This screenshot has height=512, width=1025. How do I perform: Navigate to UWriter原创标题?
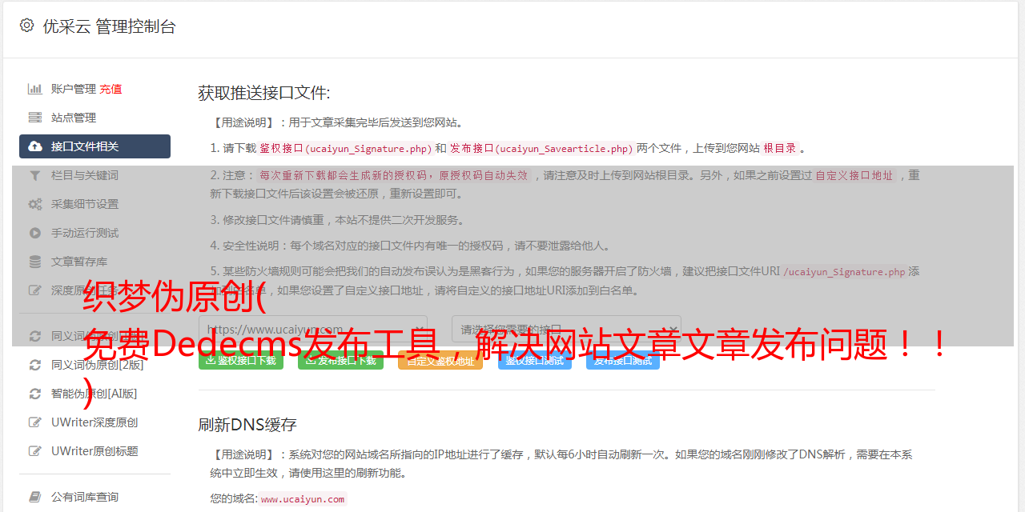[x=94, y=451]
